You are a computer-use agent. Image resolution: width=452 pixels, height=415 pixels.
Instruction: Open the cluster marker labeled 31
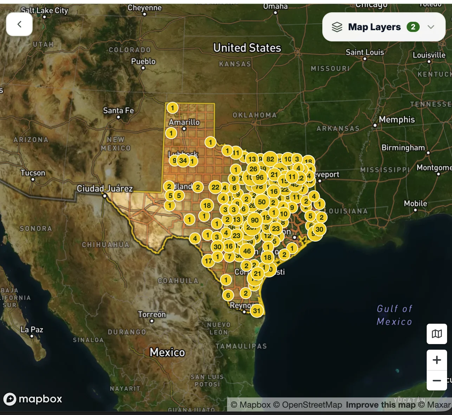257,311
